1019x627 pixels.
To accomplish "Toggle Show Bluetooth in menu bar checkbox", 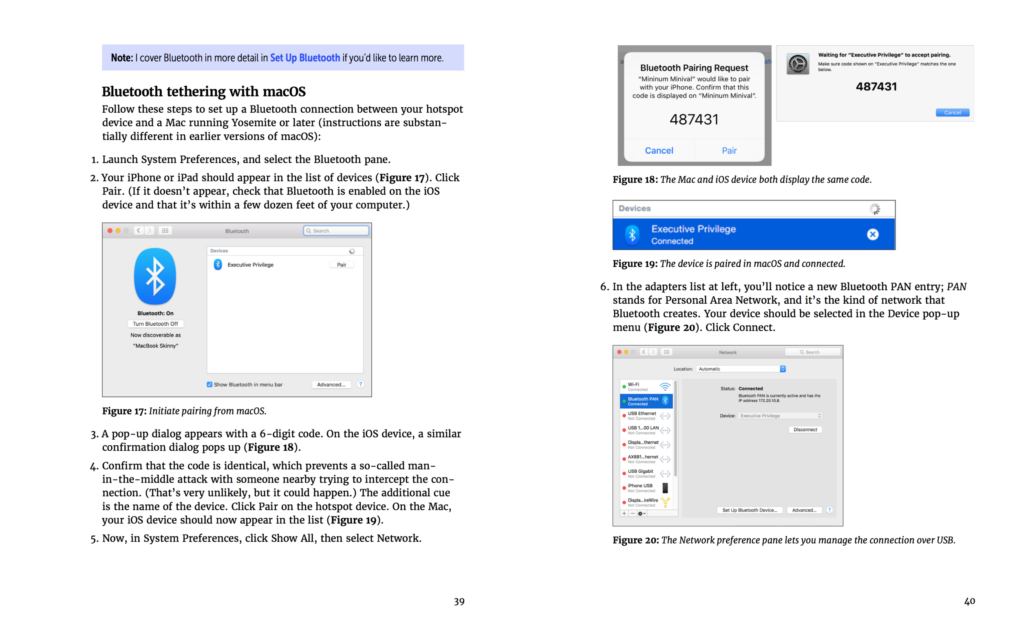I will 210,384.
